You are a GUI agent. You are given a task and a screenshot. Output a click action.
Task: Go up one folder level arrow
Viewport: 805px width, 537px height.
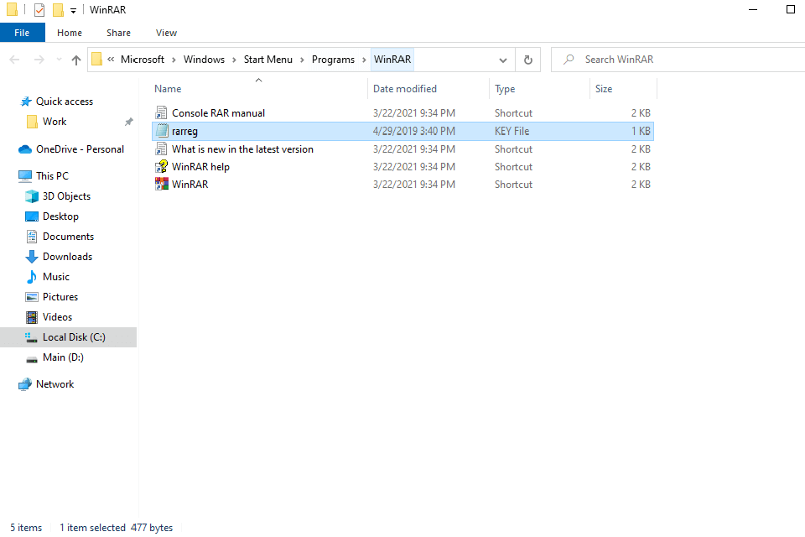coord(76,60)
